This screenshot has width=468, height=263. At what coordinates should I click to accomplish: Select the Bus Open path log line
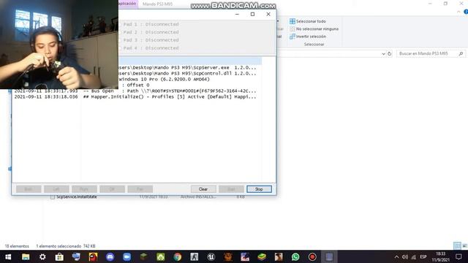coord(135,91)
